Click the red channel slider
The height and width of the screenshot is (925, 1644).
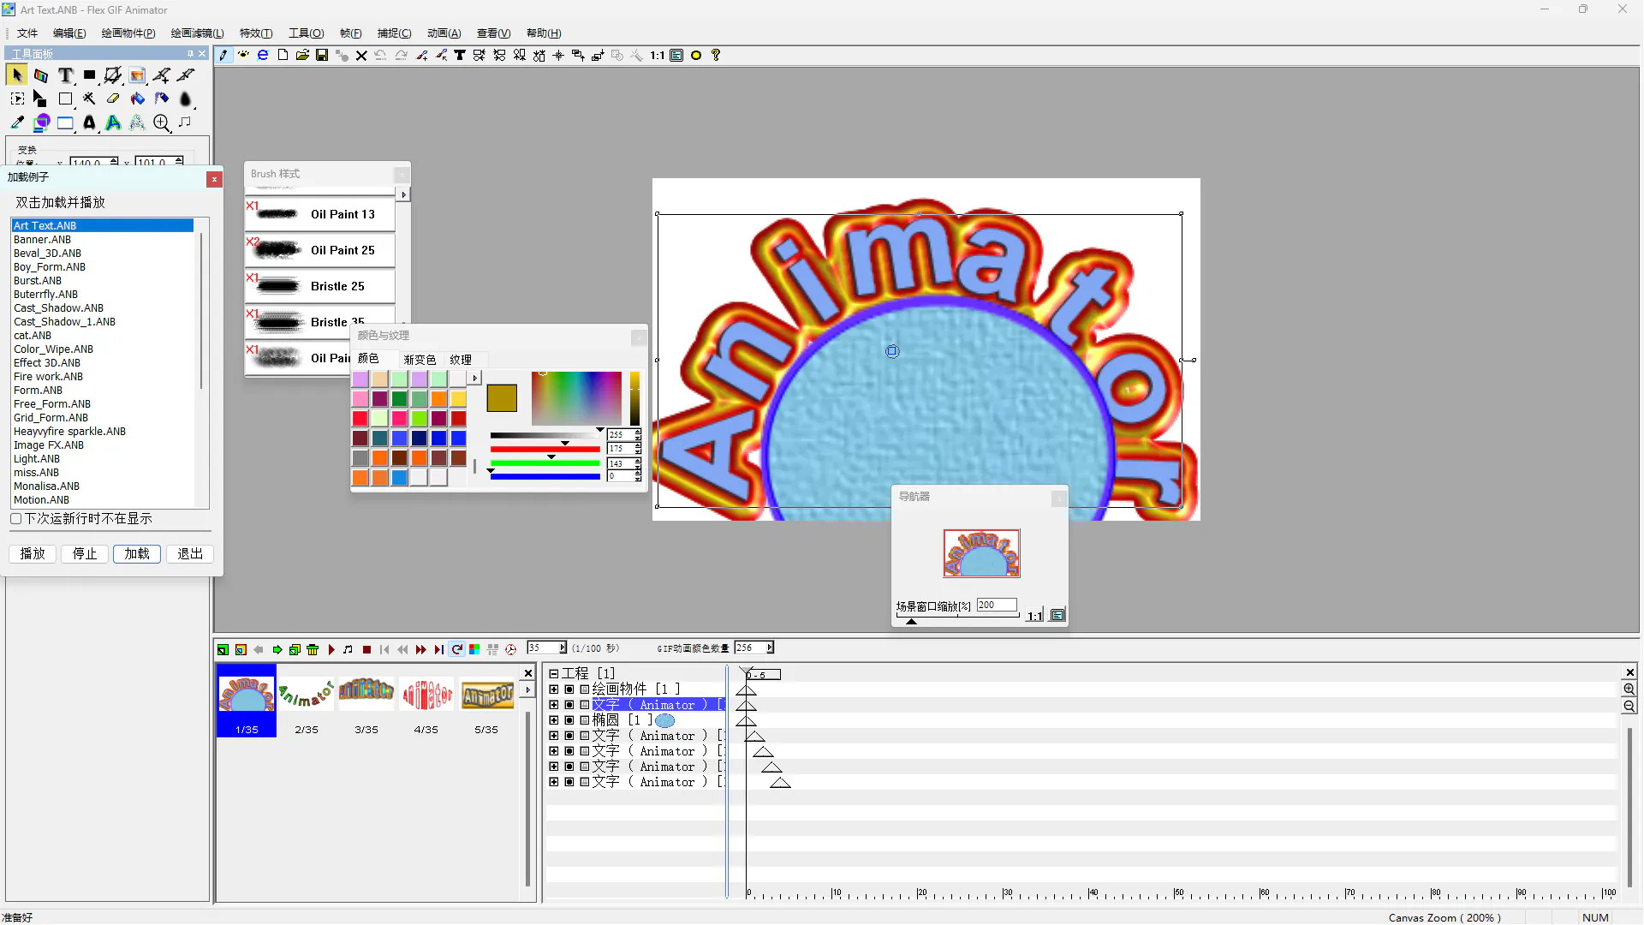click(545, 449)
